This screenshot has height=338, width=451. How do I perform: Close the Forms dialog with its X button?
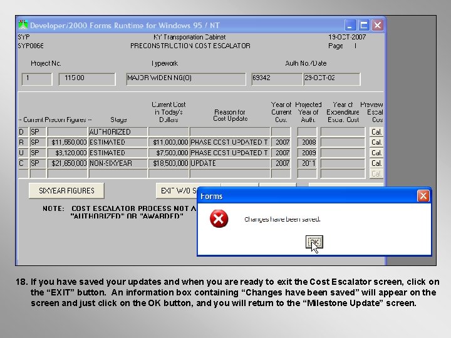click(x=423, y=196)
